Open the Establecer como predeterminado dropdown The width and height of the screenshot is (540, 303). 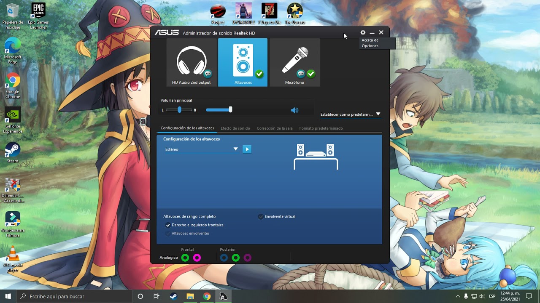(x=351, y=114)
